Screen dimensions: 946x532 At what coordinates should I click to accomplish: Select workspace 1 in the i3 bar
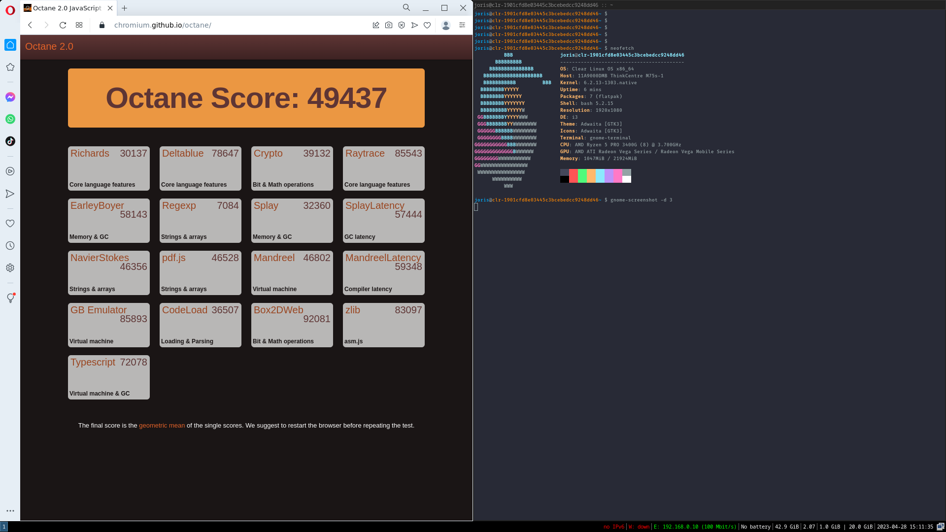click(x=4, y=527)
